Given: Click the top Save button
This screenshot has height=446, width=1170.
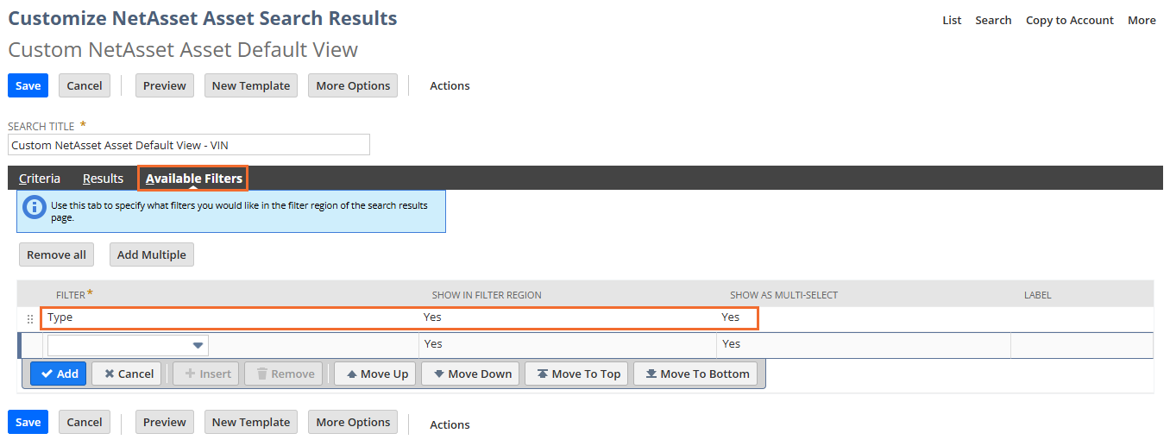Looking at the screenshot, I should (28, 85).
